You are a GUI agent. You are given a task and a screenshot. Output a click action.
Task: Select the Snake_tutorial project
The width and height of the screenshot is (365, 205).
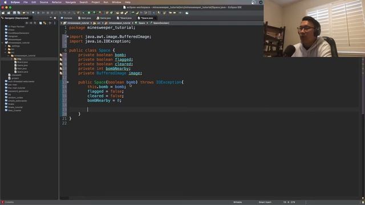[x=15, y=108]
